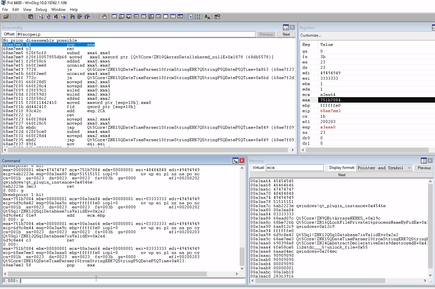The width and height of the screenshot is (435, 289).
Task: Toggle Source Mode Off (101) toolbar button
Action: [198, 17]
